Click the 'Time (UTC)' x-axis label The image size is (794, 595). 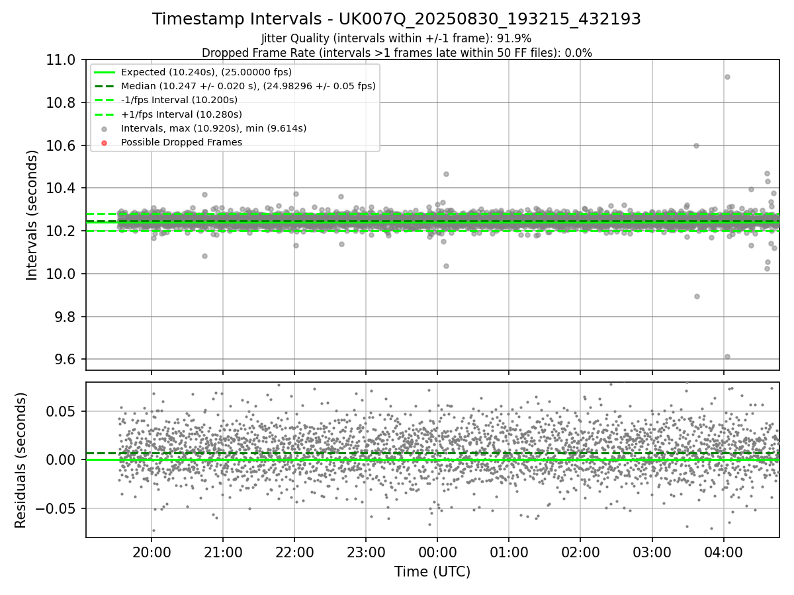pyautogui.click(x=432, y=572)
